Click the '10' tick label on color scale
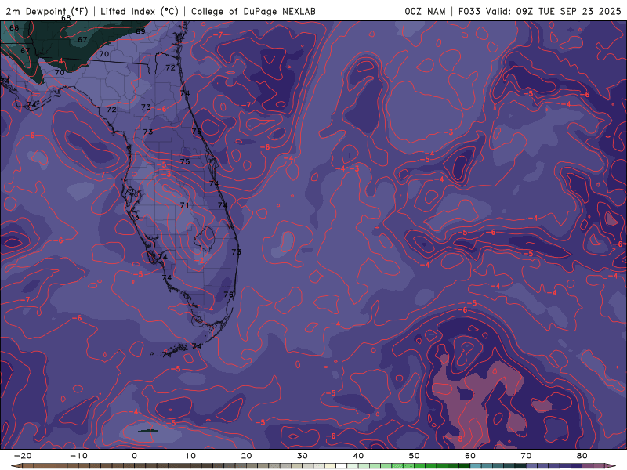This screenshot has height=470, width=627. (190, 456)
